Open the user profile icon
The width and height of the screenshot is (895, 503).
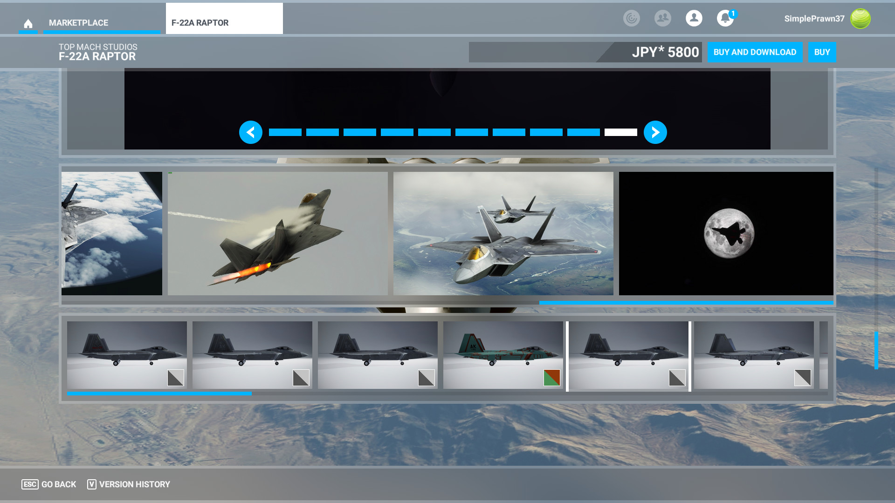coord(694,19)
